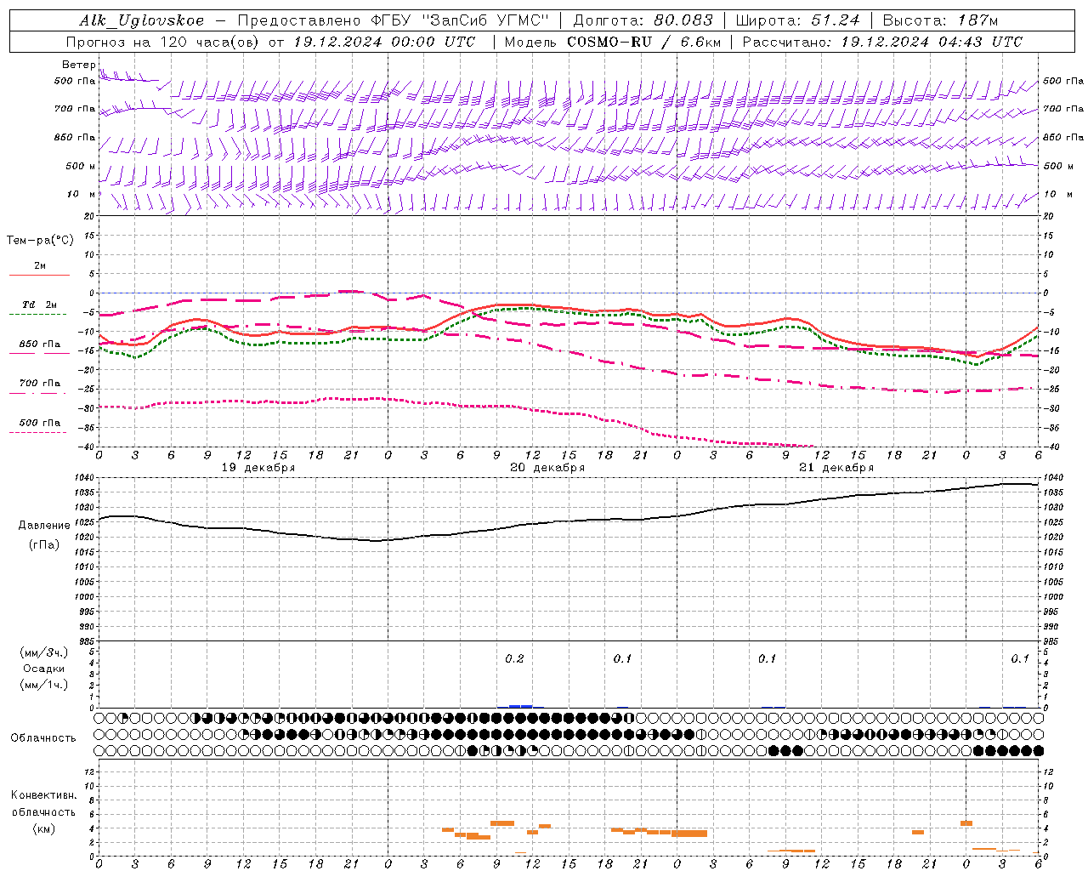This screenshot has width=1088, height=871.
Task: Click the Осадки precipitation label
Action: pyautogui.click(x=44, y=669)
